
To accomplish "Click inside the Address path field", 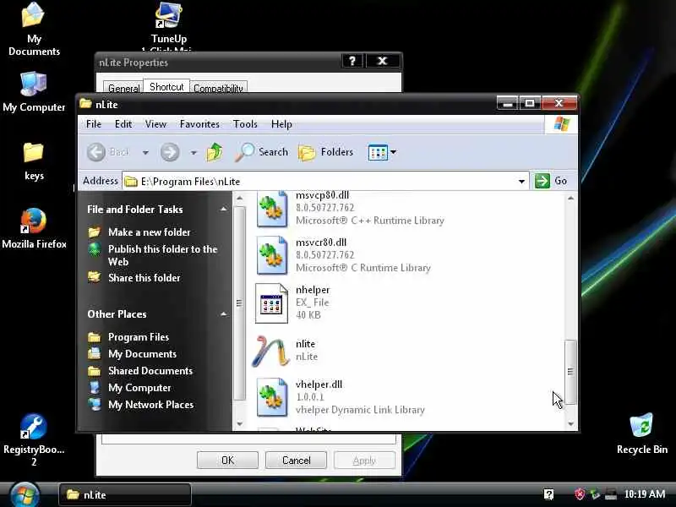I will point(319,181).
